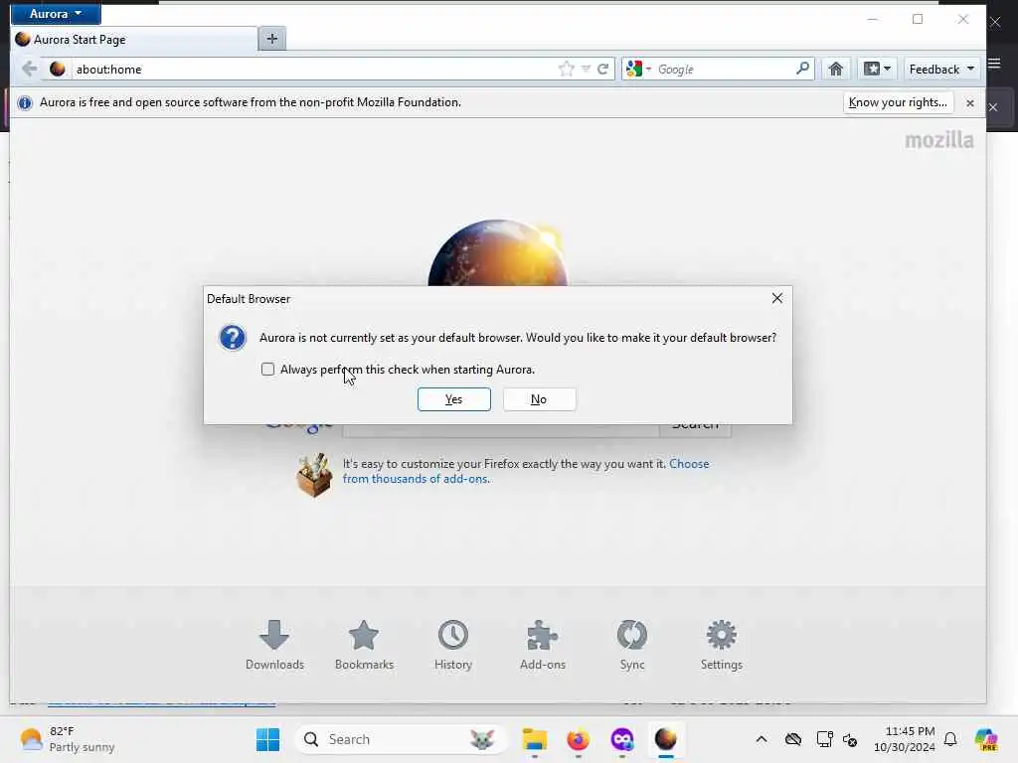Open the notification bell in system tray
Viewport: 1018px width, 763px height.
click(950, 739)
